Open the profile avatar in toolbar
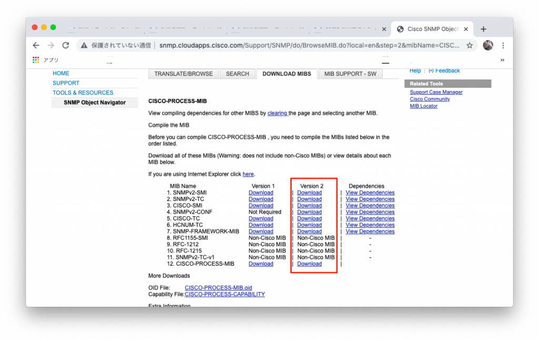539x341 pixels. 488,45
